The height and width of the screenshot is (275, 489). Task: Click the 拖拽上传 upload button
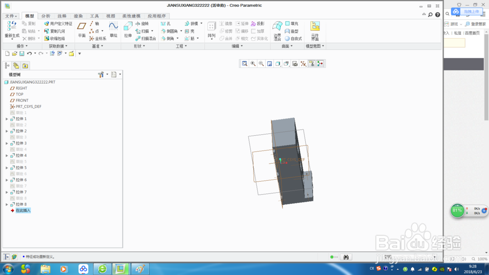[468, 12]
